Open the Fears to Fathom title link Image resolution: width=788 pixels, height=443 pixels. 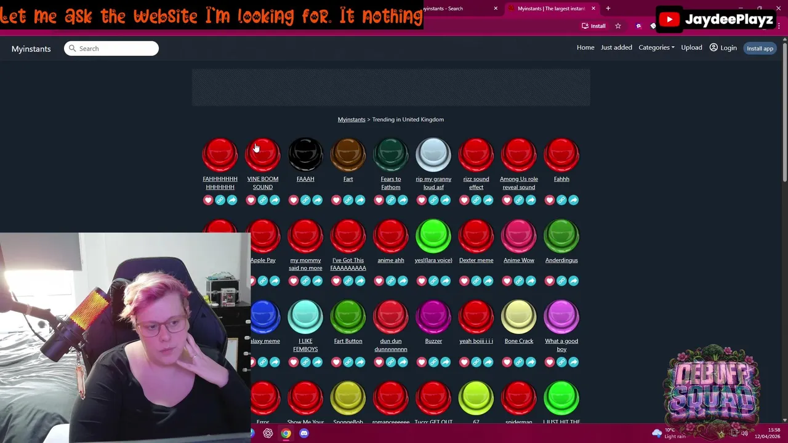tap(391, 183)
